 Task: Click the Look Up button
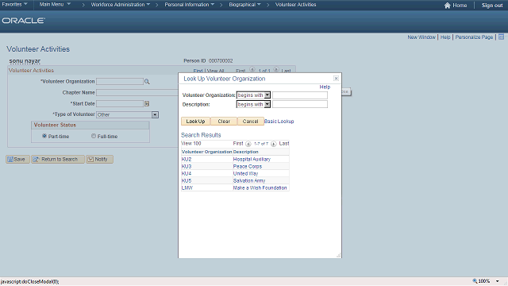[195, 122]
